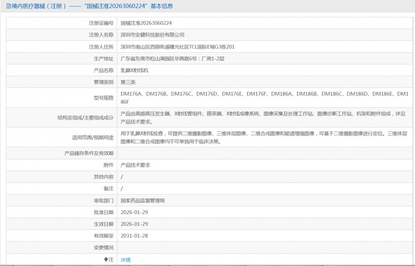Click the attachment value 产品技术要求
This screenshot has width=415, height=266.
tap(135, 165)
